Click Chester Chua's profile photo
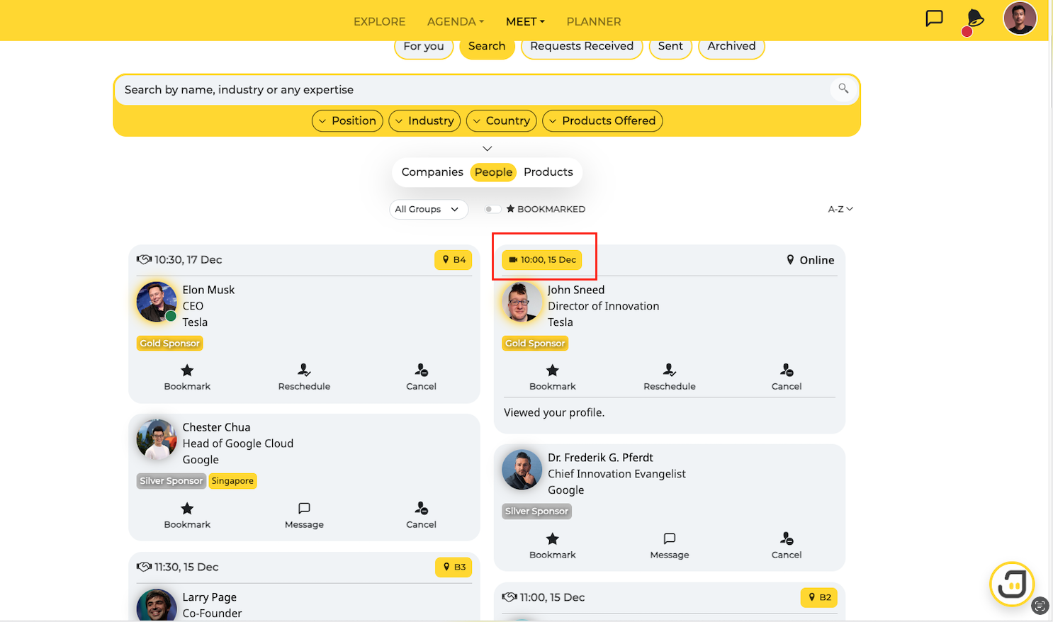The height and width of the screenshot is (622, 1053). tap(157, 439)
